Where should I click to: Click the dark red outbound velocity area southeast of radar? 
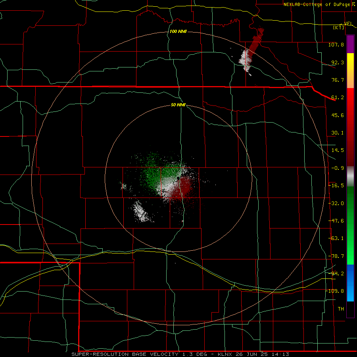click(182, 188)
